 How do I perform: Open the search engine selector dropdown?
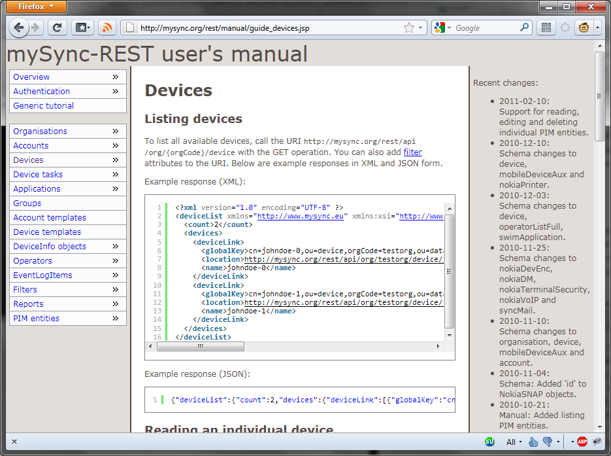pyautogui.click(x=450, y=27)
